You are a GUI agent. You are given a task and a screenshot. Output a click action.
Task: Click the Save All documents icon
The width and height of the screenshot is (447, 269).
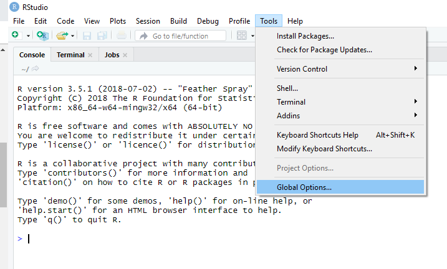click(x=101, y=35)
